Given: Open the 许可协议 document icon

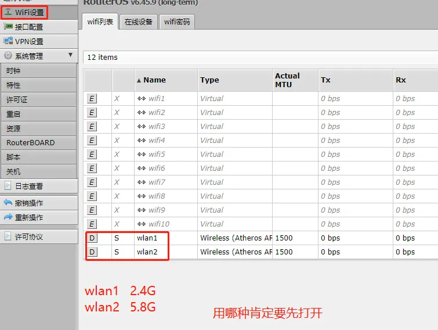Looking at the screenshot, I should 8,236.
